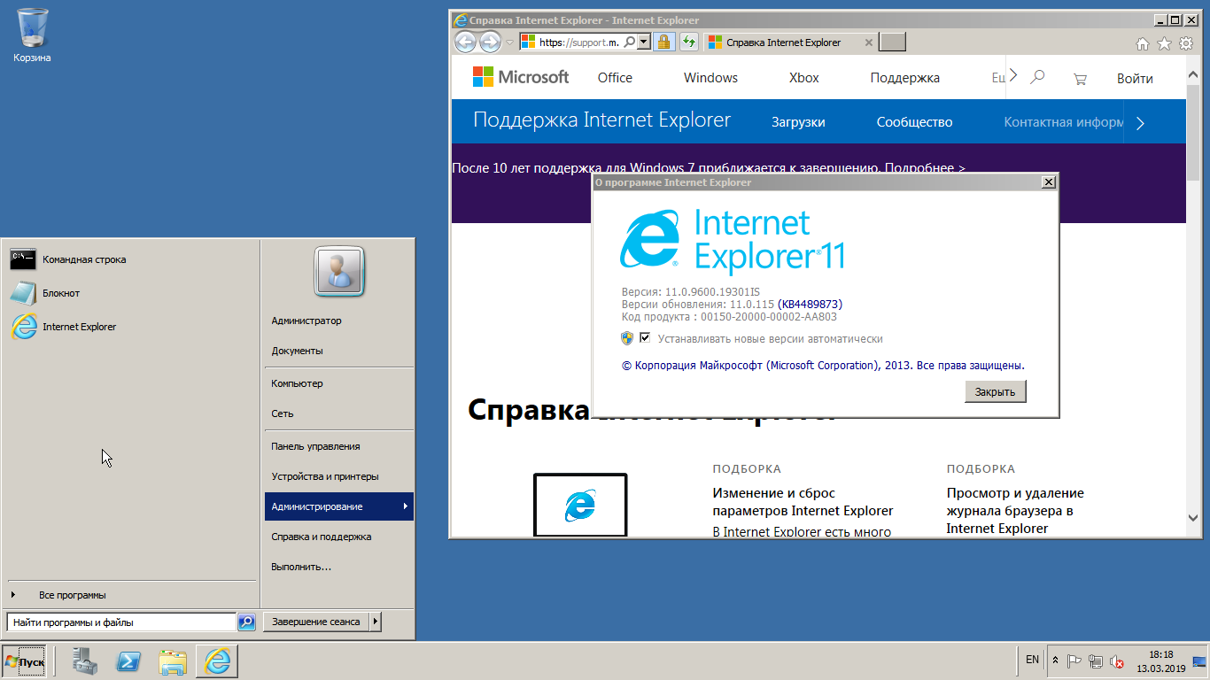Screen dimensions: 1210x680
Task: Open the address bar autocomplete dropdown arrow
Action: coord(643,42)
